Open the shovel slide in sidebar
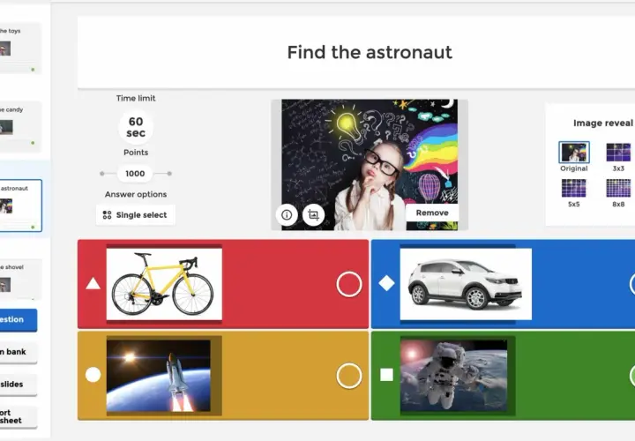The height and width of the screenshot is (441, 635). [x=20, y=280]
